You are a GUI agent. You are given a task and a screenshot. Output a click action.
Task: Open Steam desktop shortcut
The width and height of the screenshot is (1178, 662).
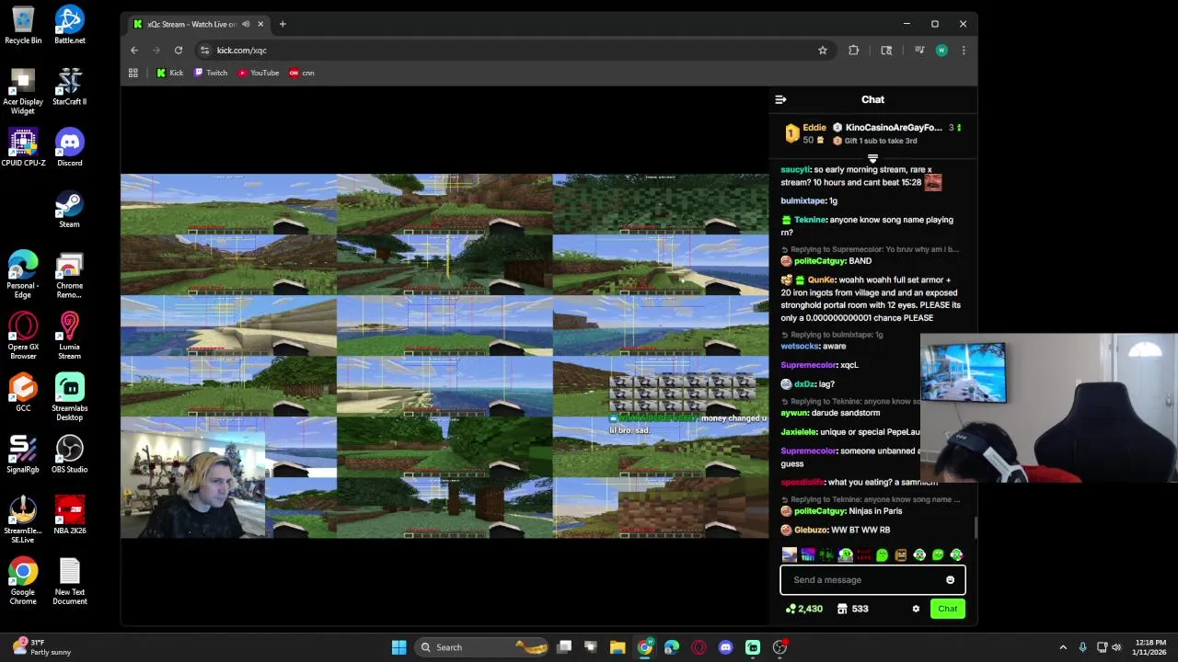[x=69, y=210]
